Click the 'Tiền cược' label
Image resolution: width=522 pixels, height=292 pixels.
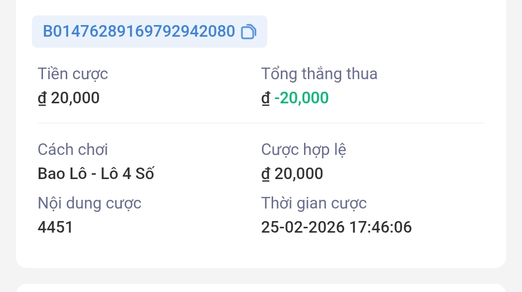pyautogui.click(x=72, y=74)
